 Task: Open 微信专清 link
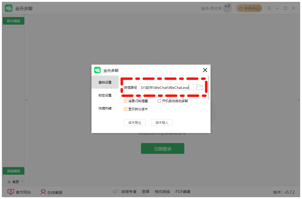tap(129, 192)
